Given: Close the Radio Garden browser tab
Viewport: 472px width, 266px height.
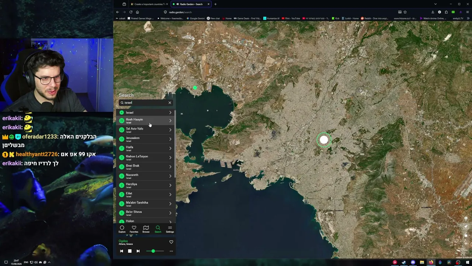Looking at the screenshot, I should click(x=208, y=4).
